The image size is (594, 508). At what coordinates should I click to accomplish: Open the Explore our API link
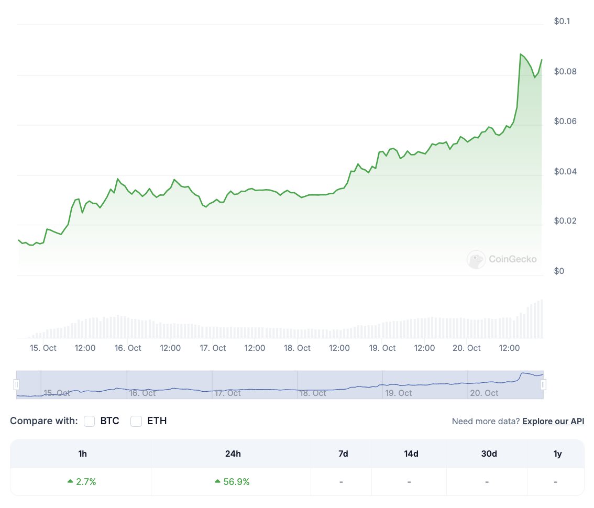click(553, 421)
